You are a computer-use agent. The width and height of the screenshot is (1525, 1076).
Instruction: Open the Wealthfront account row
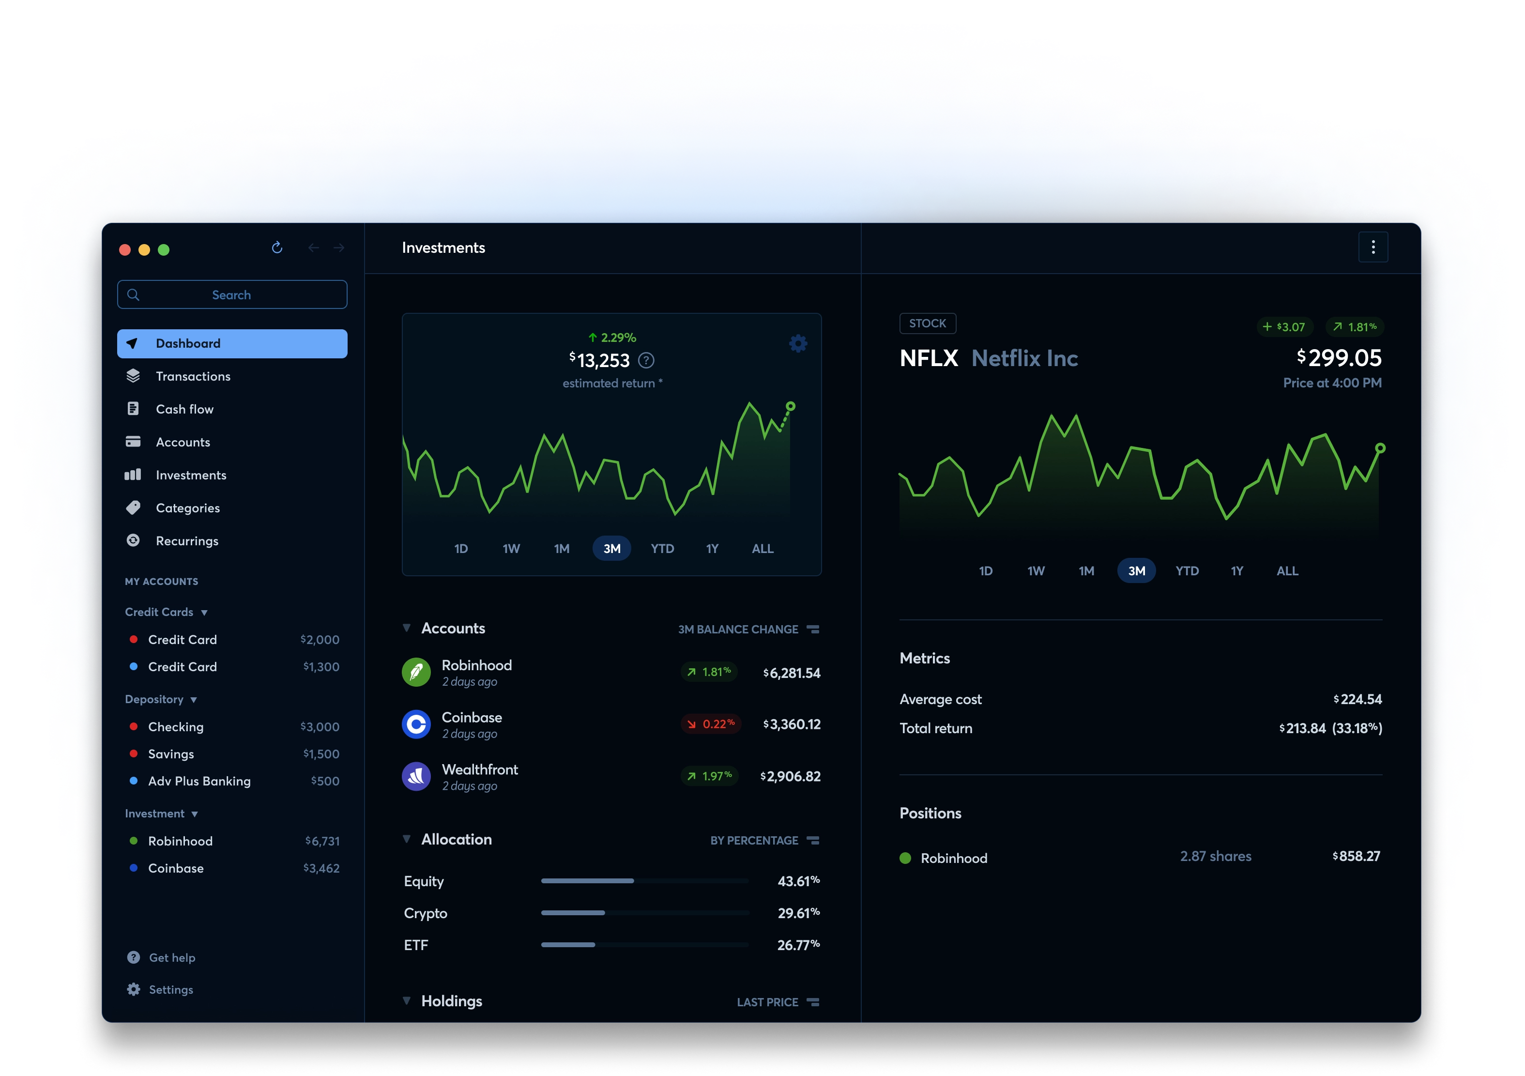(x=611, y=776)
